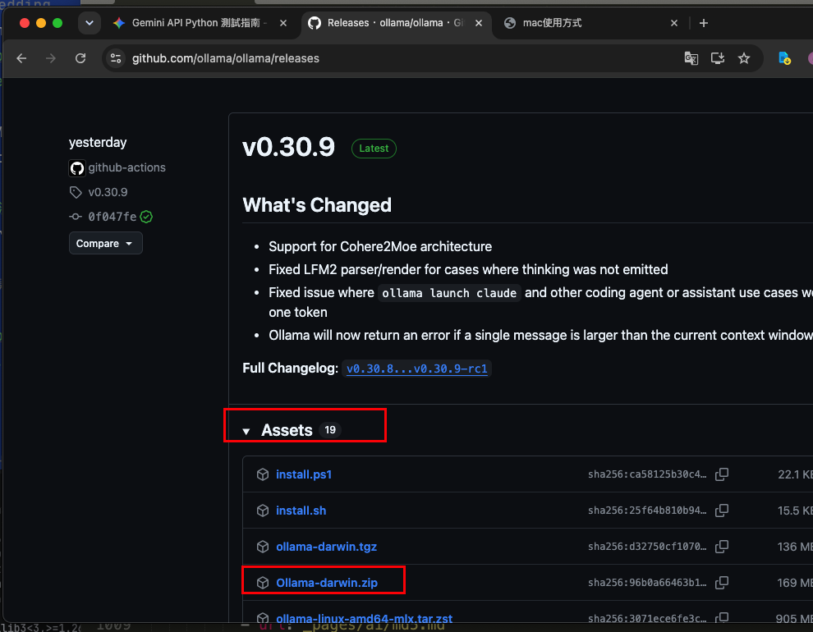Click the commit icon beside 0f047fe
The image size is (813, 632).
(76, 217)
